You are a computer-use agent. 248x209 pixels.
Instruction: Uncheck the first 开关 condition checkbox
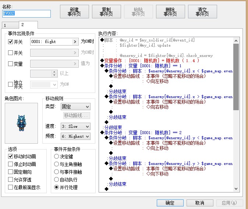[x=10, y=42]
